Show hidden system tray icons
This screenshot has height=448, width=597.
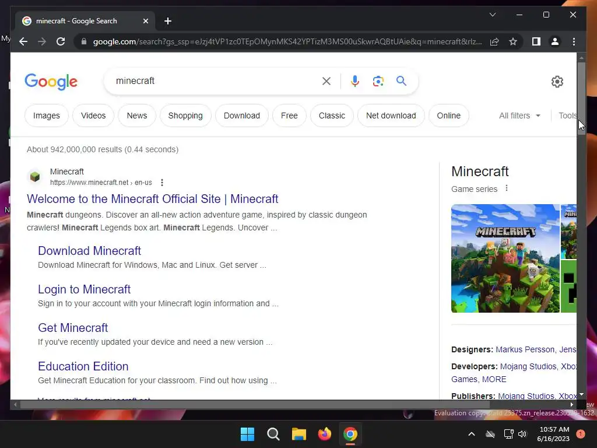click(471, 434)
